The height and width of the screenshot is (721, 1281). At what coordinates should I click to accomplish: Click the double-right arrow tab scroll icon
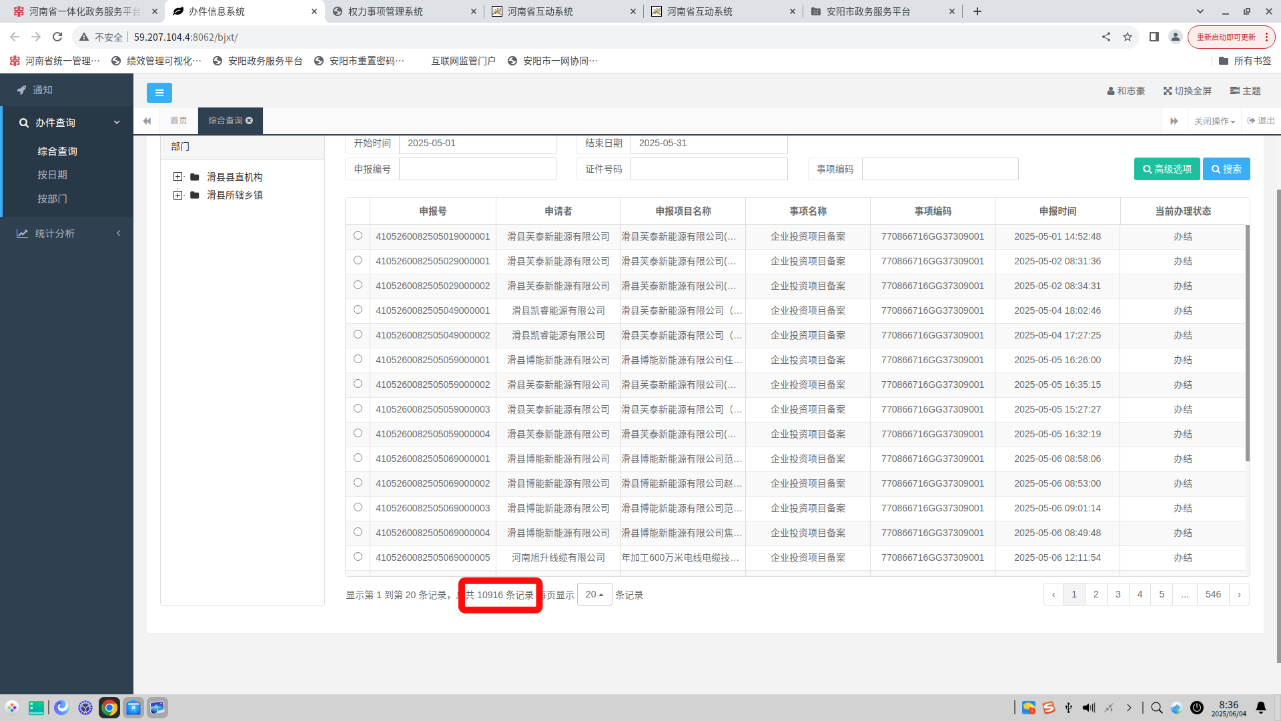1174,121
